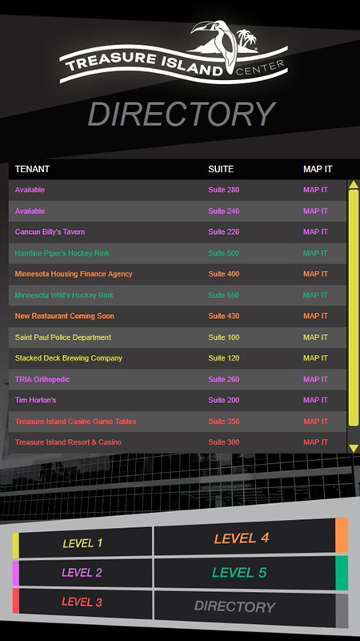Map Saint Paul Police Department
The image size is (360, 641).
tap(315, 337)
